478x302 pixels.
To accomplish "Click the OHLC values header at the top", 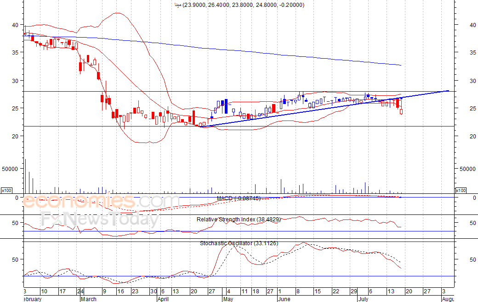I will point(239,5).
